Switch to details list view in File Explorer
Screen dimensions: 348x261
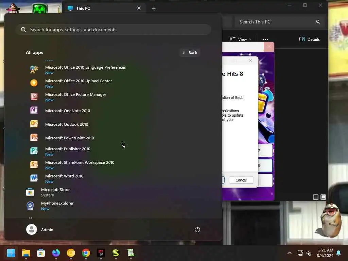pyautogui.click(x=316, y=197)
